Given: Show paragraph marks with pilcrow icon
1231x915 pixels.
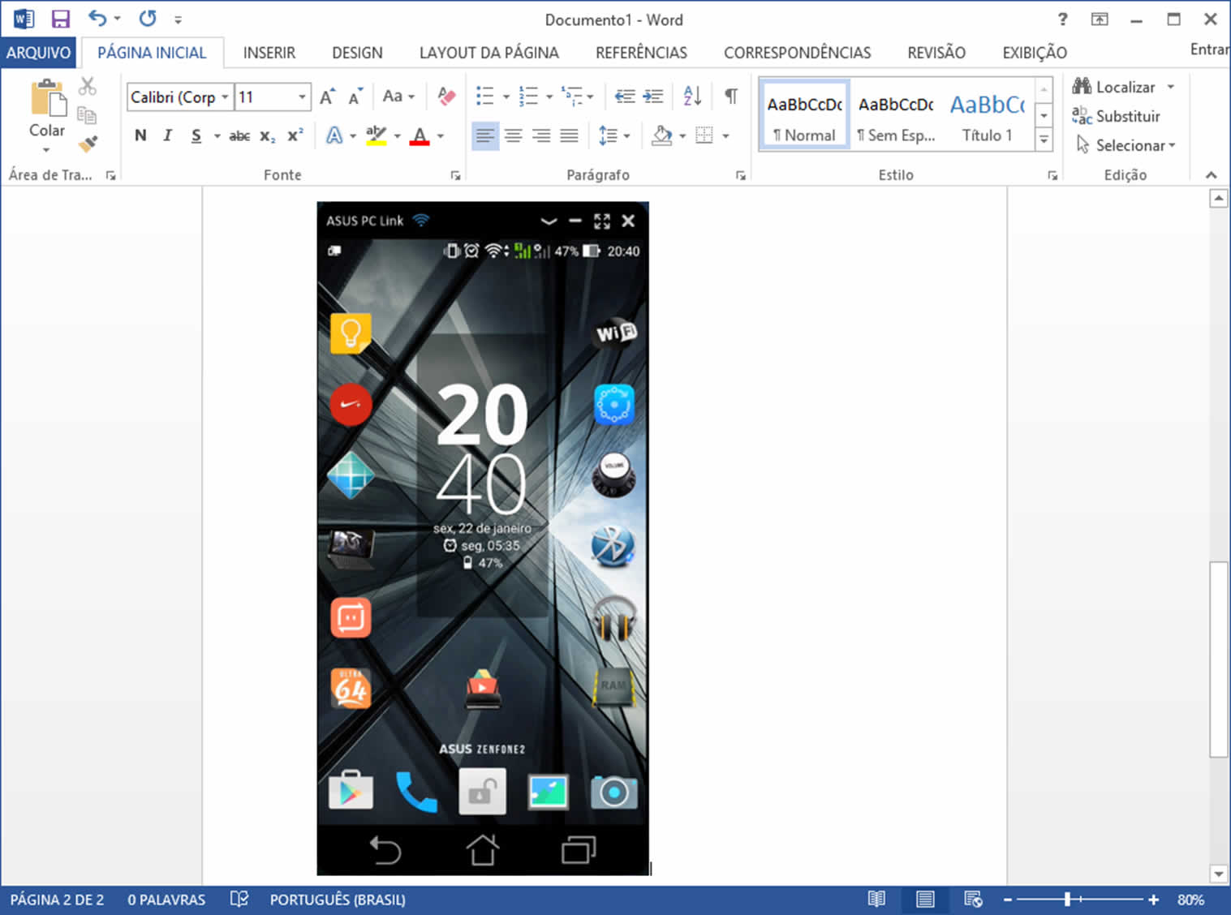Looking at the screenshot, I should [730, 97].
